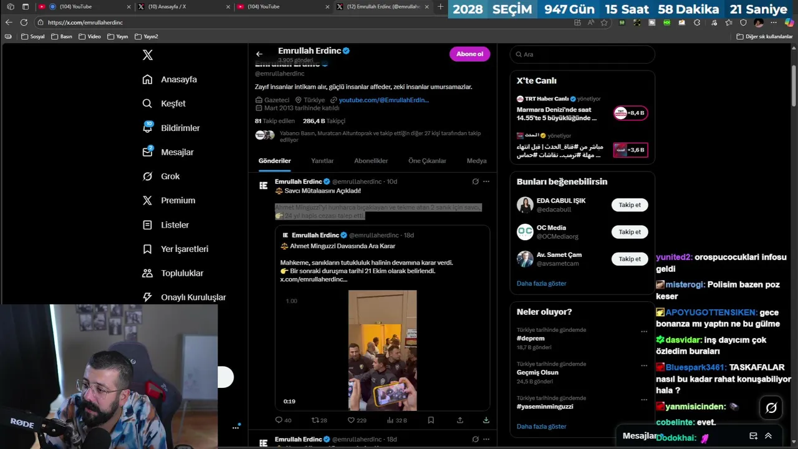Viewport: 798px width, 449px height.
Task: Open #deprem trend
Action: point(531,339)
